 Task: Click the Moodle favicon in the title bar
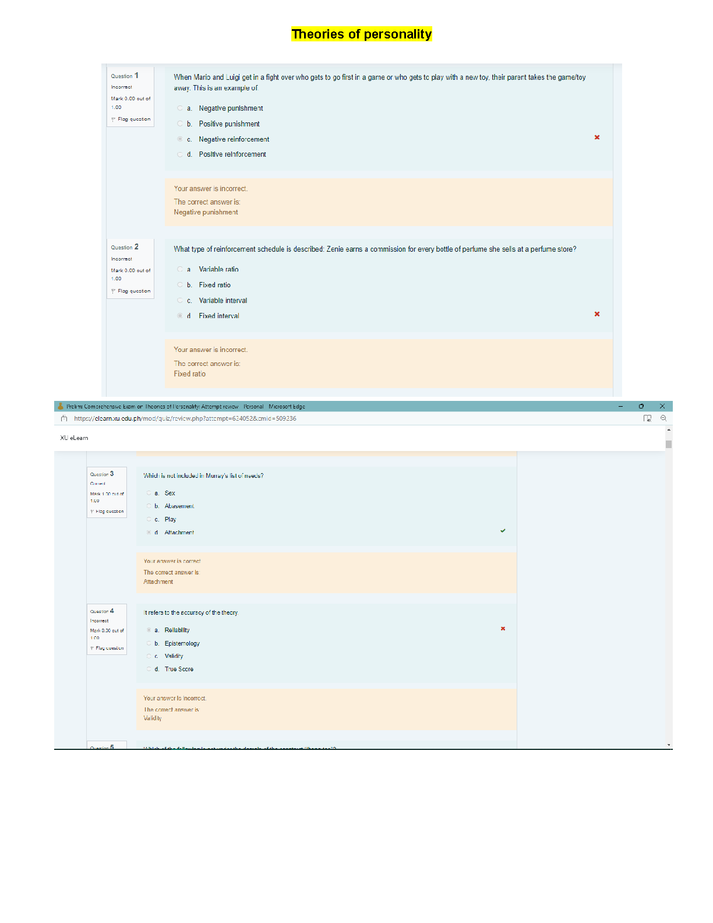pos(60,406)
